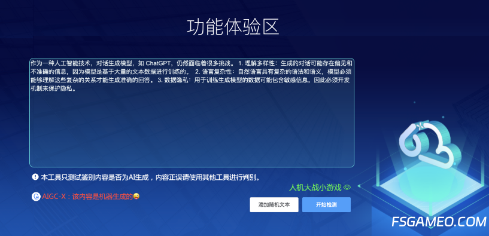Click inside the text input area
Image resolution: width=489 pixels, height=236 pixels.
coord(192,113)
